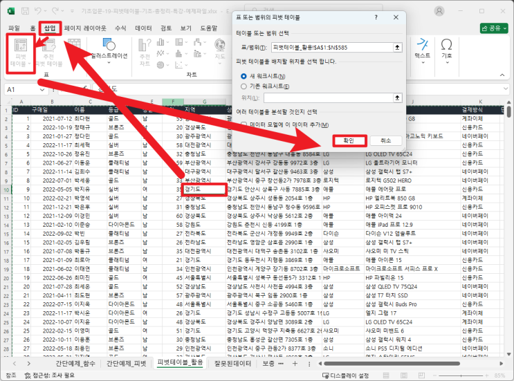Open the Help (도움말) tab
The height and width of the screenshot is (381, 514).
(x=209, y=28)
